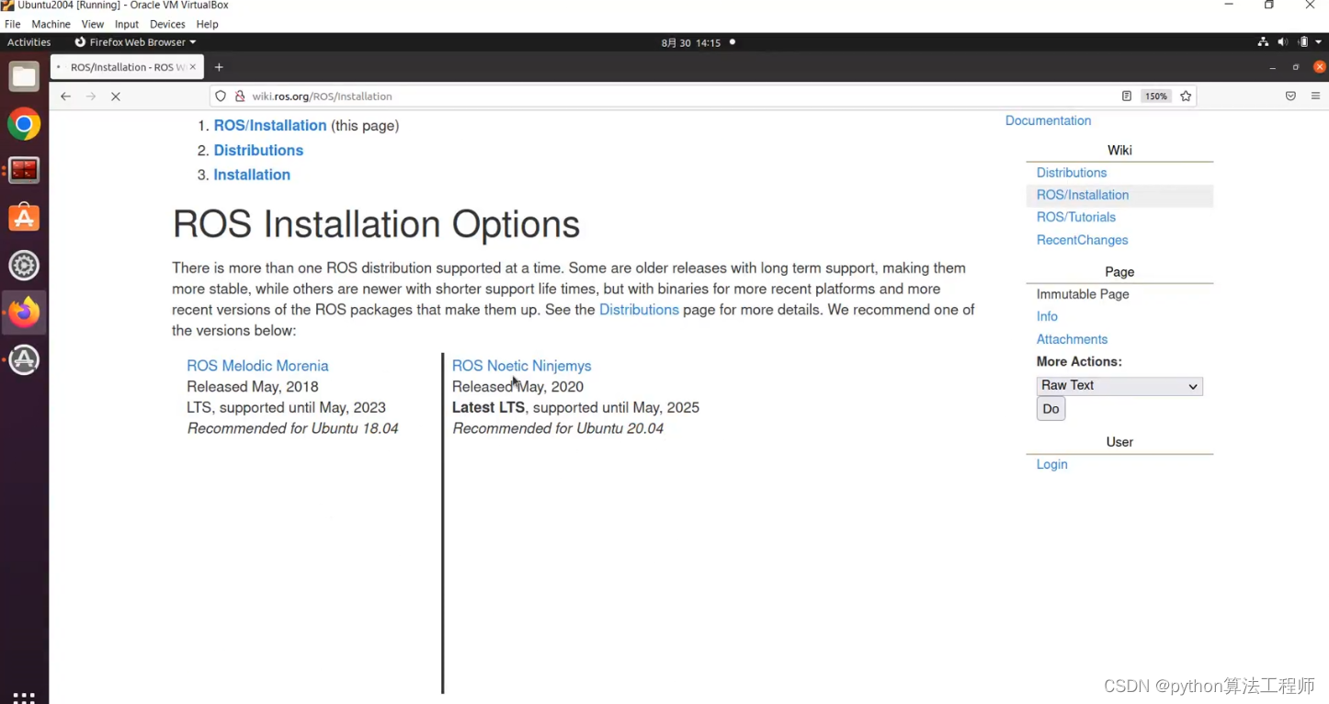The height and width of the screenshot is (704, 1329).
Task: Open RecentChanges in the Wiki sidebar
Action: coord(1082,240)
